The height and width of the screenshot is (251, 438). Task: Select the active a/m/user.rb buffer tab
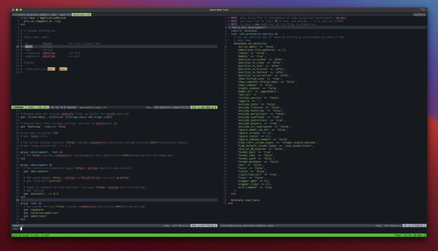(81, 14)
